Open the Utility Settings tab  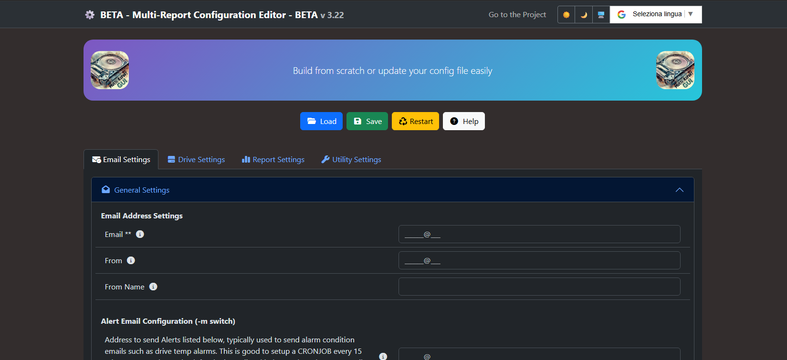click(351, 159)
